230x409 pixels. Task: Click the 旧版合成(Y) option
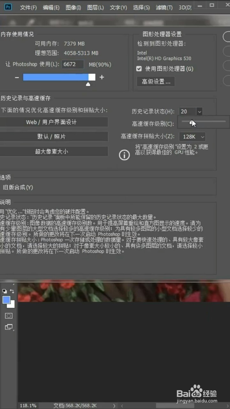coord(18,187)
